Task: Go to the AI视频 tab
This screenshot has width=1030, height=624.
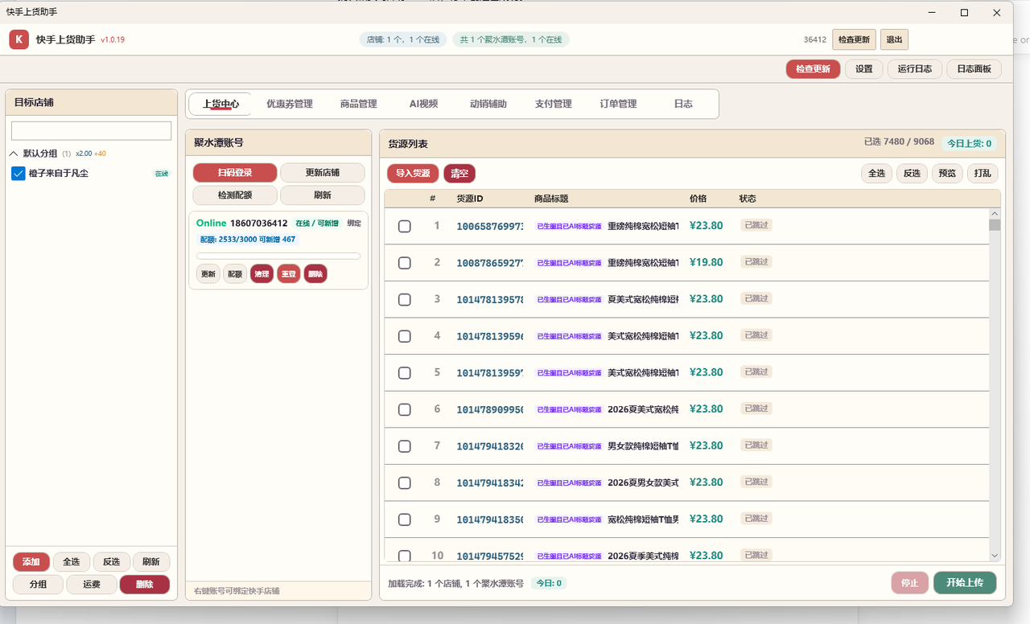Action: (423, 104)
